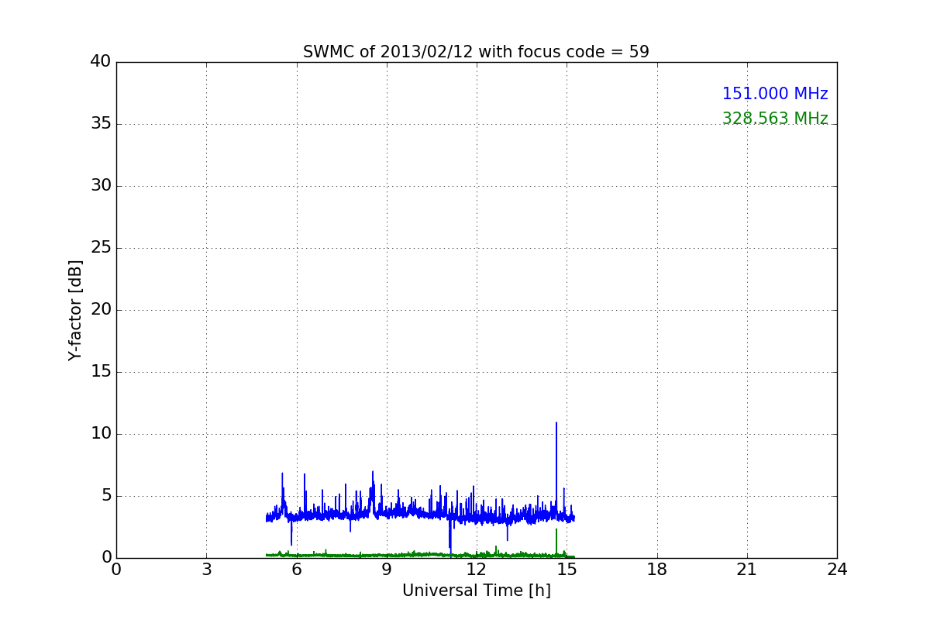Click y-axis tick value 35

click(x=101, y=124)
